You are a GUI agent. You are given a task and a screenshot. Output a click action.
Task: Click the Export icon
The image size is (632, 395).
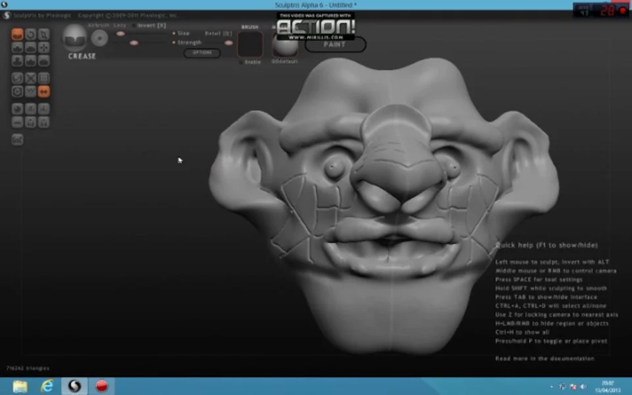(31, 122)
